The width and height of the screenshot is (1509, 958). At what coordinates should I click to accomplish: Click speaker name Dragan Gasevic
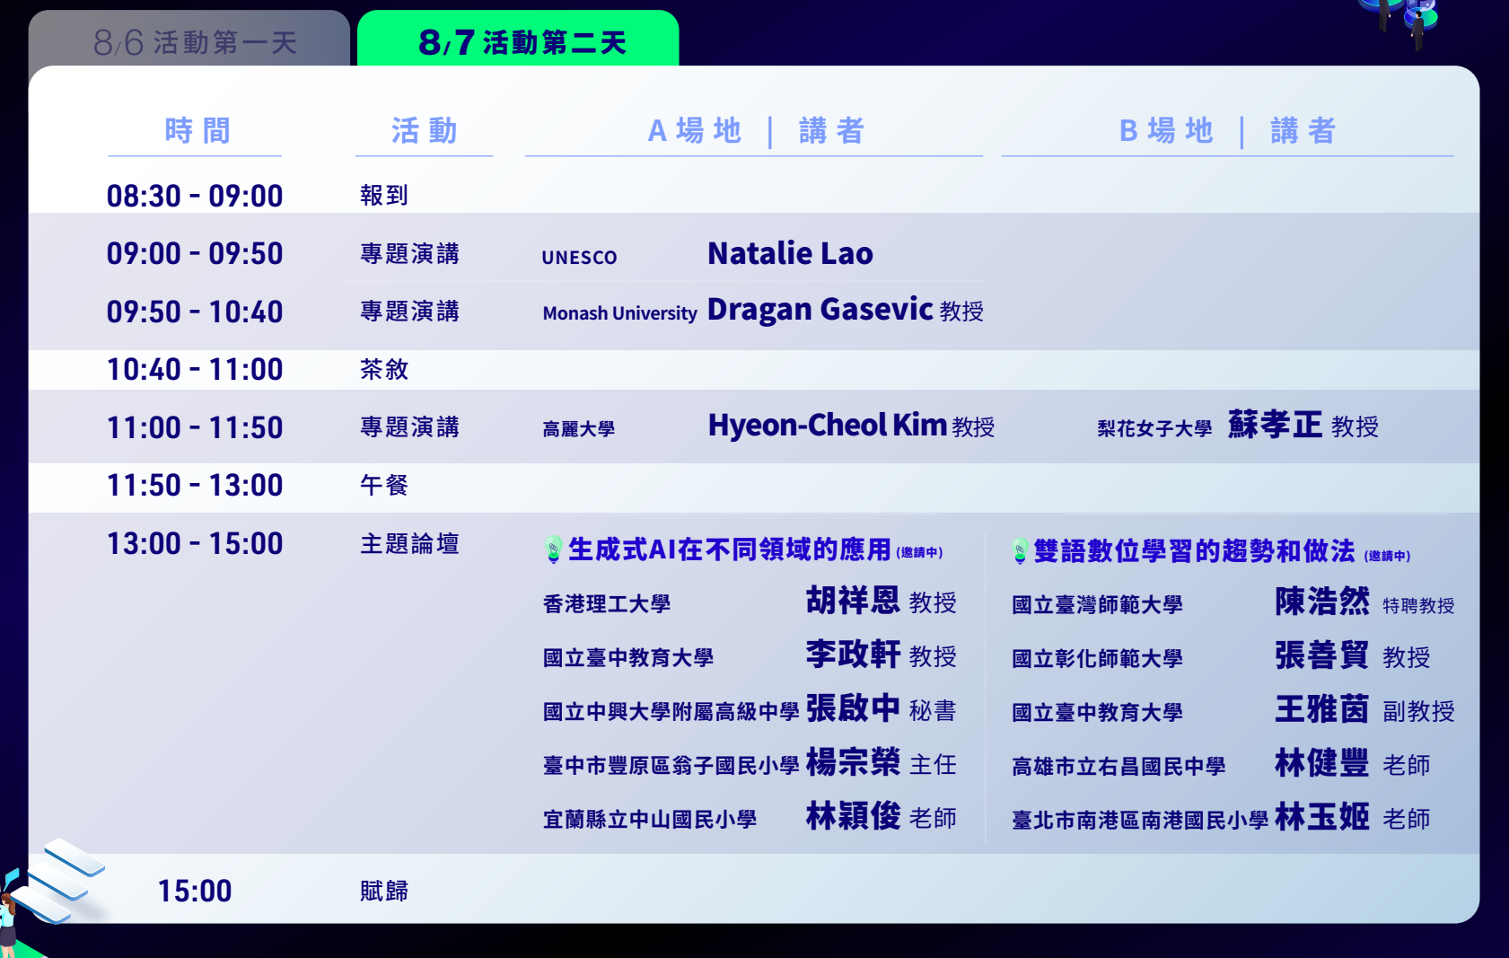click(x=820, y=310)
